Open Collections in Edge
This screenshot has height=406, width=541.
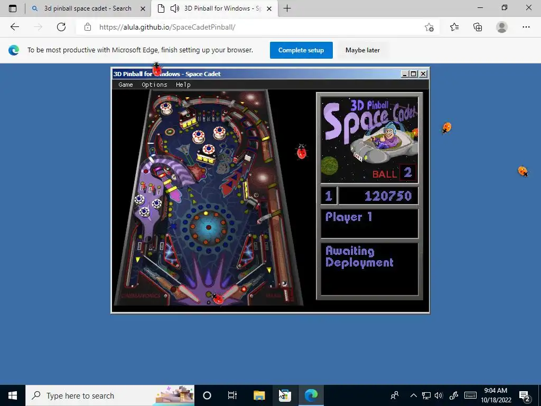pyautogui.click(x=478, y=27)
